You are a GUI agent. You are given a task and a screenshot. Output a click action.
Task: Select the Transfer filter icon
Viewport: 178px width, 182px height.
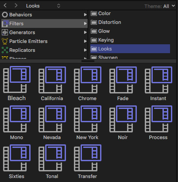tap(88, 158)
